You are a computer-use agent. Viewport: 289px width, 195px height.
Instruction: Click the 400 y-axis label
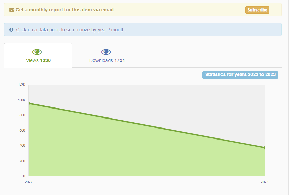pos(22,146)
